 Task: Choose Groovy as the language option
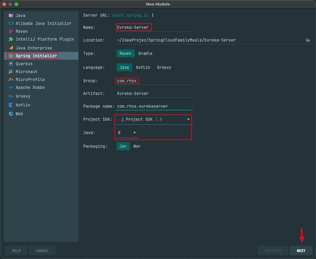coord(164,67)
